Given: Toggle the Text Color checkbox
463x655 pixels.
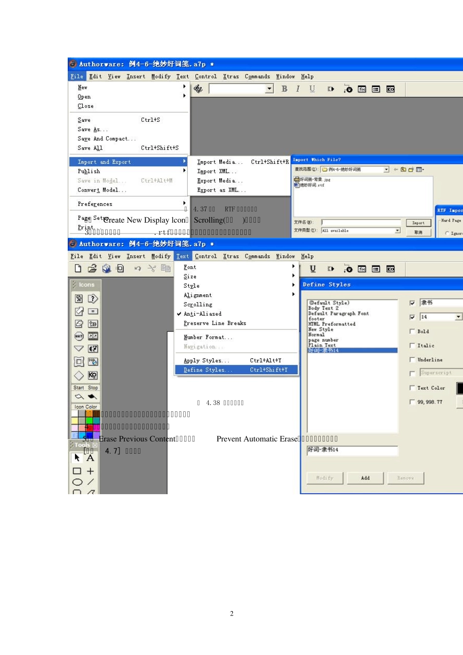Looking at the screenshot, I should click(x=412, y=388).
